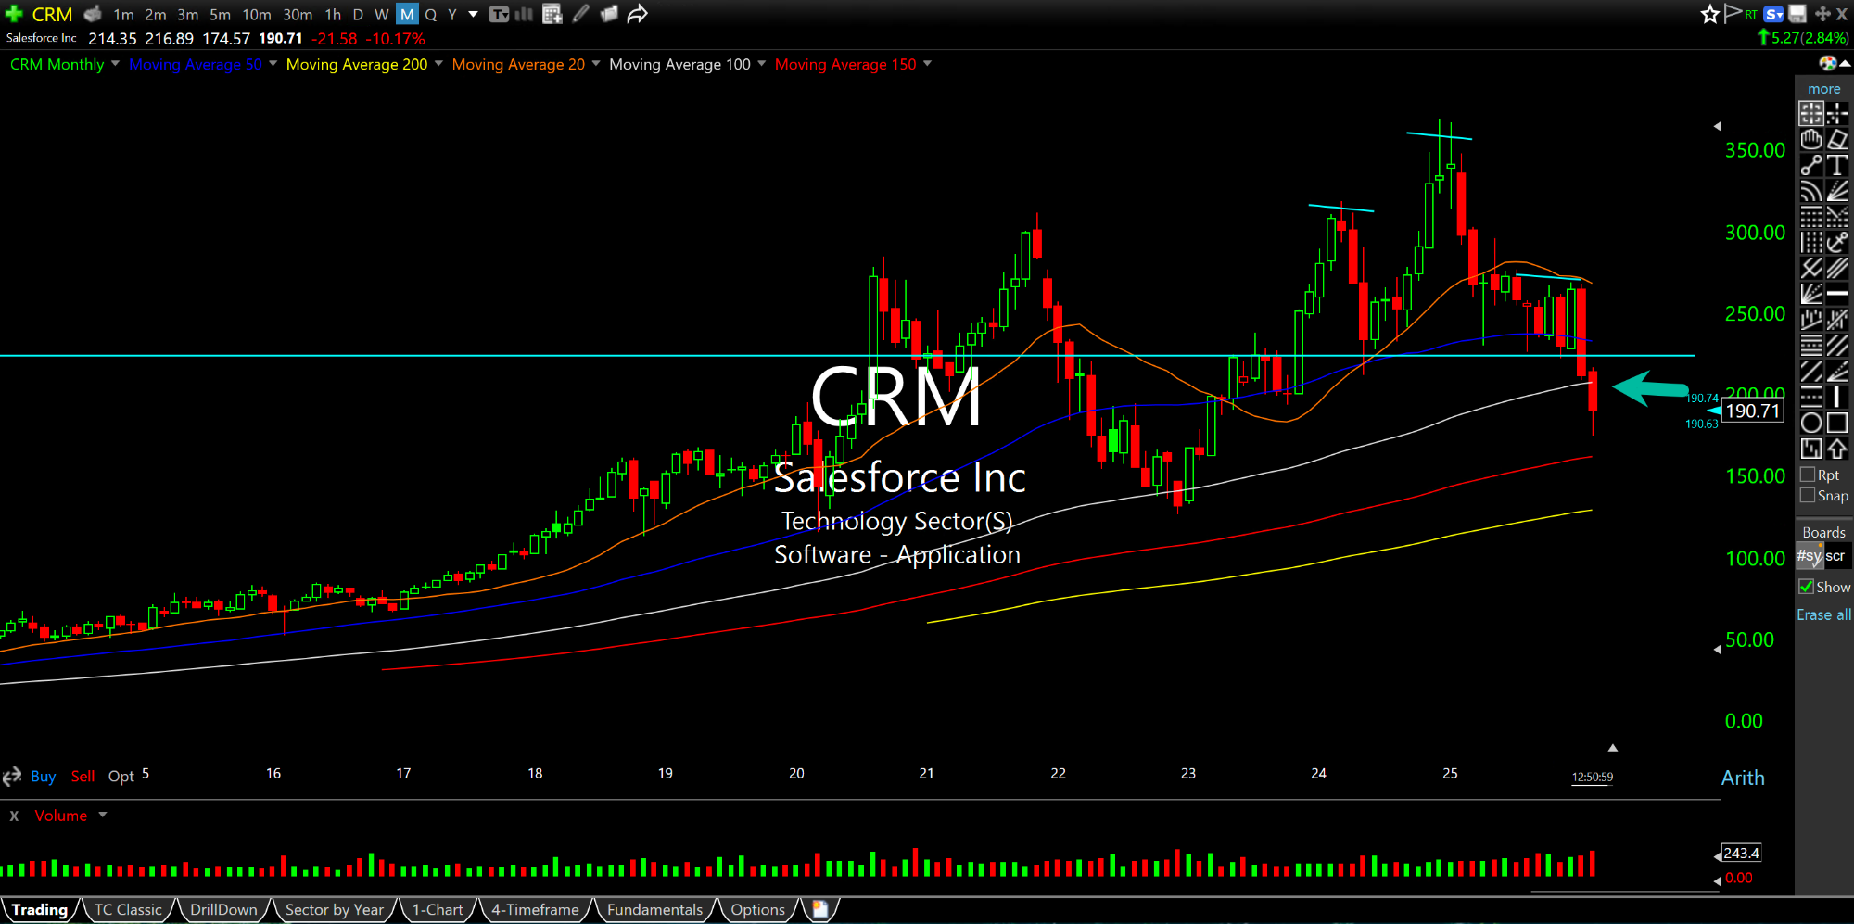Enable the Rpt checkbox

pos(1808,475)
